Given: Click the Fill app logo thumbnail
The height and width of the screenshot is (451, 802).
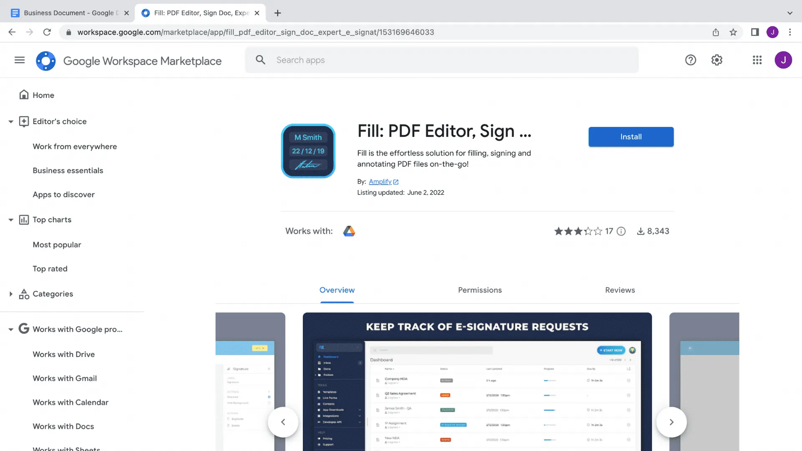Looking at the screenshot, I should pos(308,151).
